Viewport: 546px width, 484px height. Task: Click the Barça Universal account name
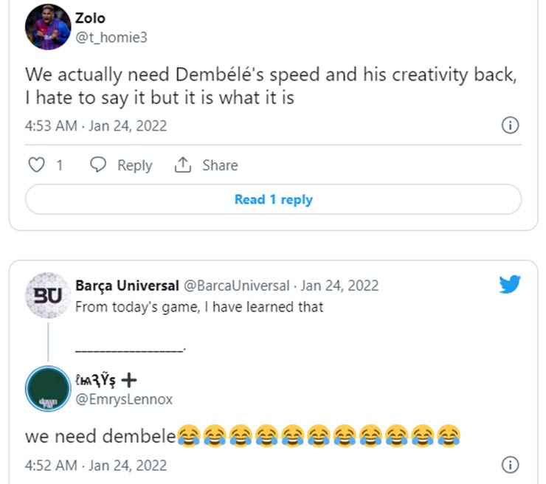[127, 286]
